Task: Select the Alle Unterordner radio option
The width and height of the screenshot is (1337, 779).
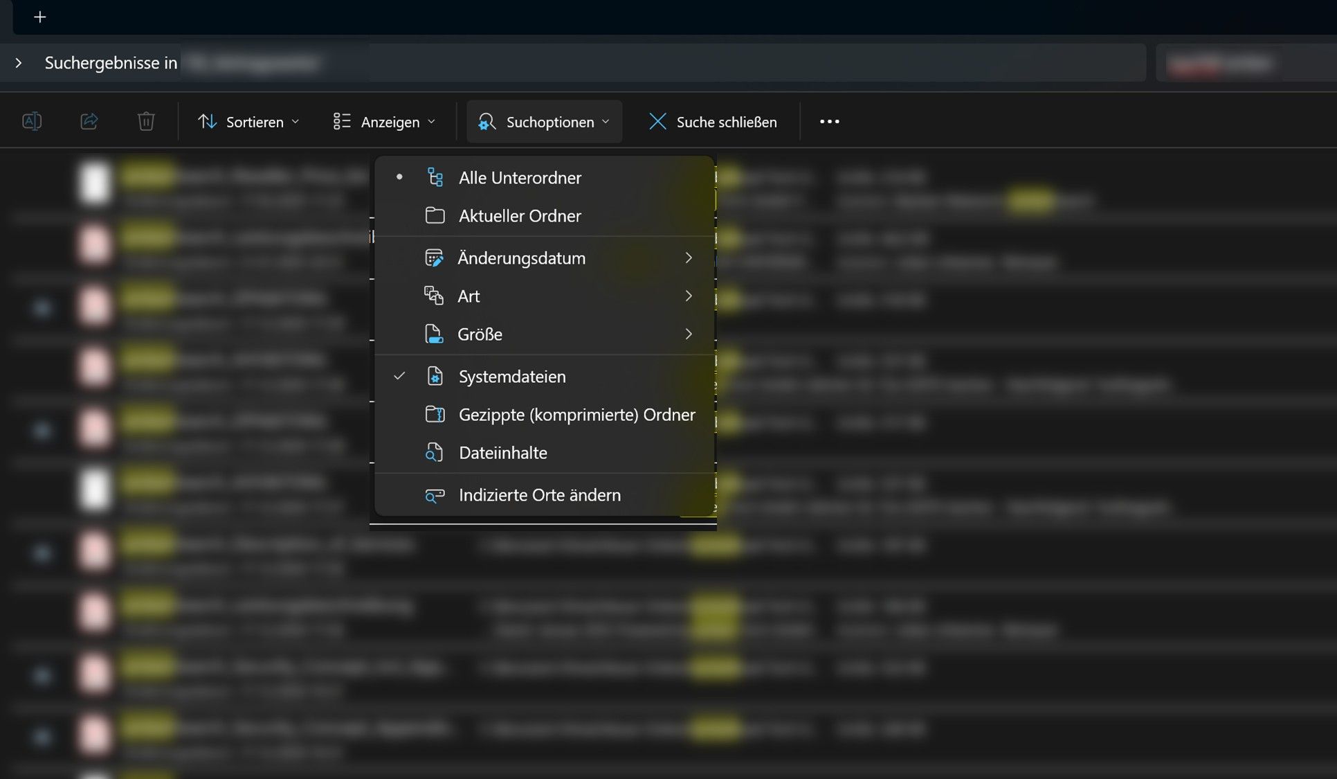Action: 520,177
